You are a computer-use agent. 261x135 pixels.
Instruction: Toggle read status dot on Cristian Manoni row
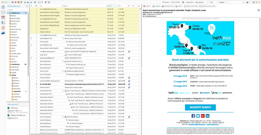tap(37, 78)
